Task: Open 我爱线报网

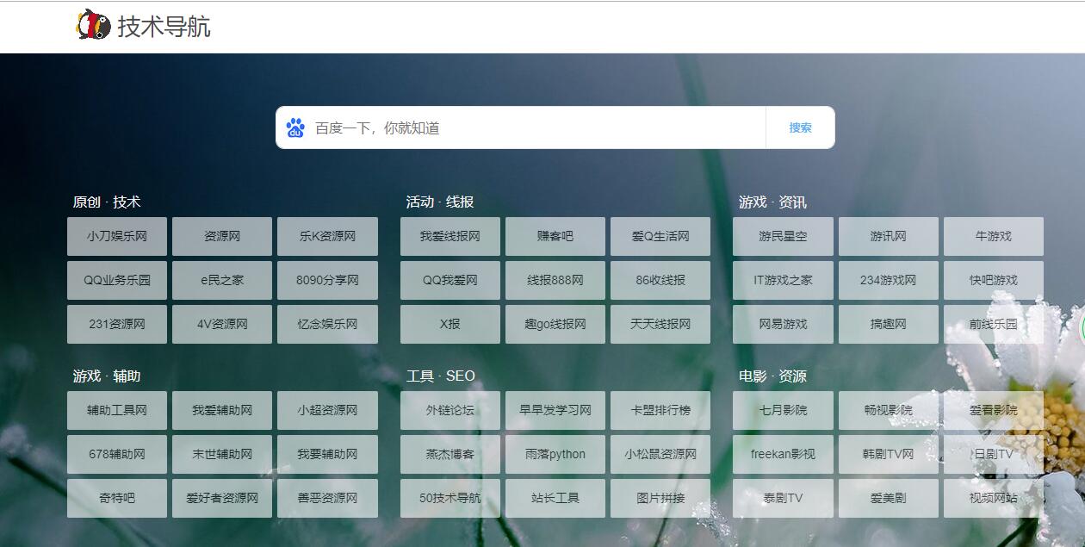Action: coord(450,236)
